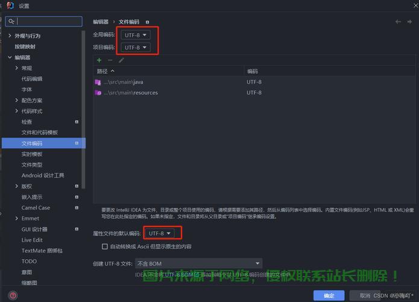Click the search magnifier icon
Viewport: 419px width, 302px height.
pyautogui.click(x=11, y=21)
